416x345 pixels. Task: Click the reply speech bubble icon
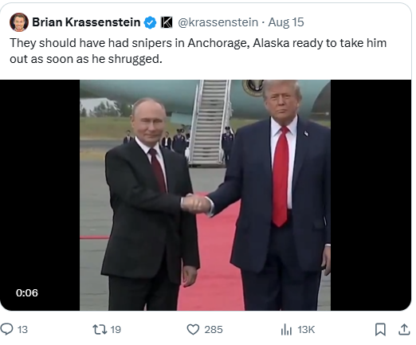(6, 329)
